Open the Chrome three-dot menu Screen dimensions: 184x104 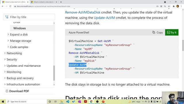(181, 6)
